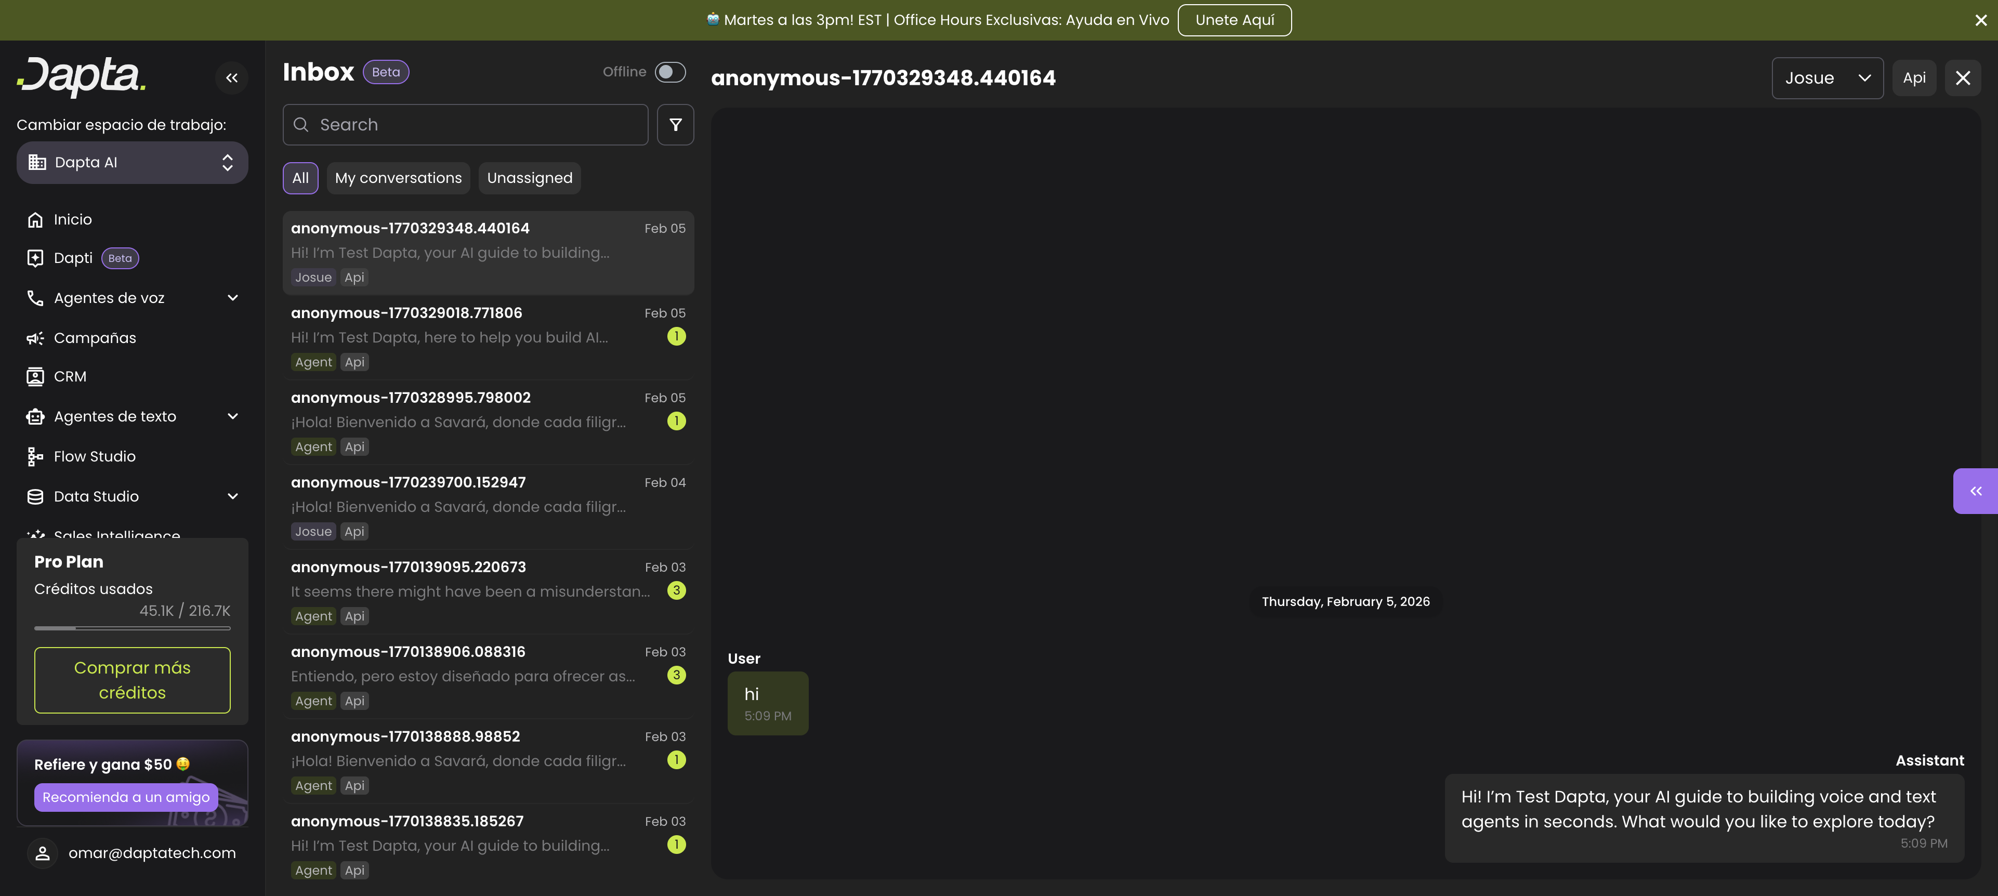
Task: Expand Agentes de texto submenu
Action: point(233,417)
